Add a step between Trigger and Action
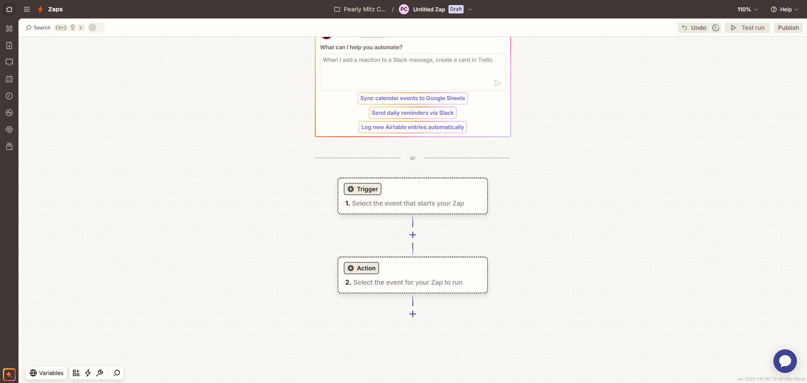The height and width of the screenshot is (383, 807). pyautogui.click(x=413, y=235)
